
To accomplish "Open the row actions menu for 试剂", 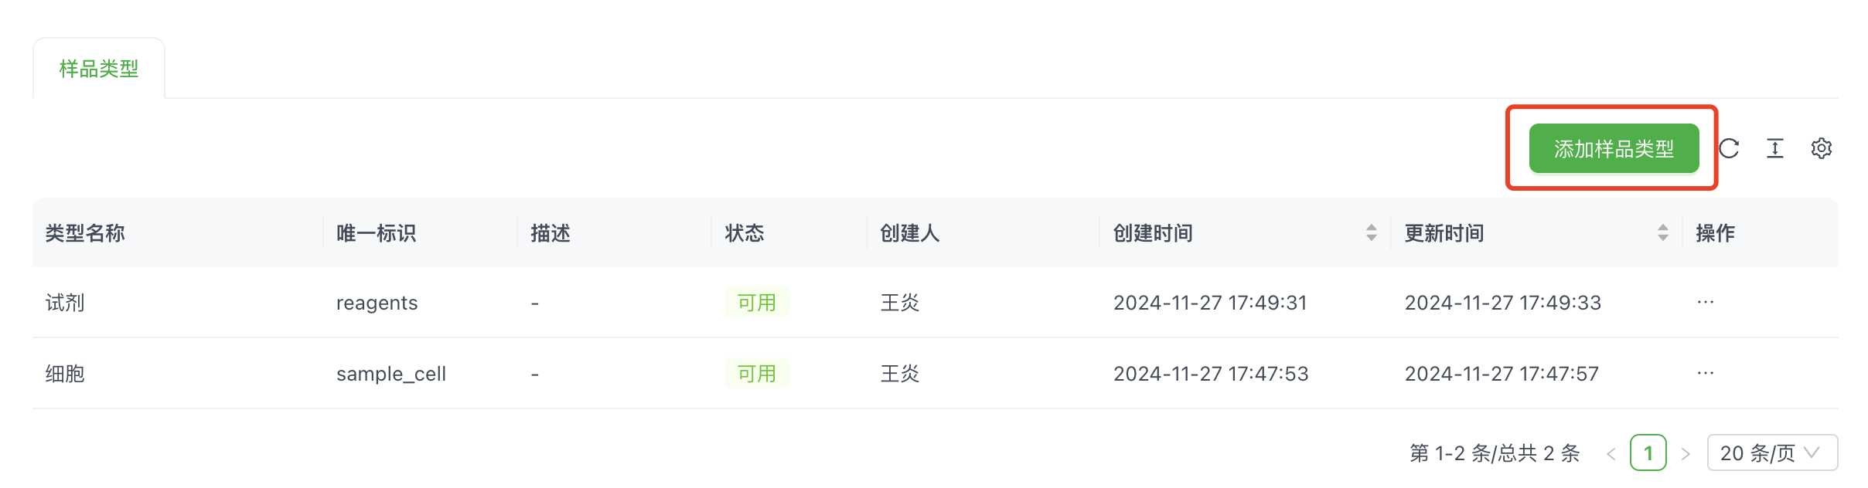I will click(x=1706, y=302).
